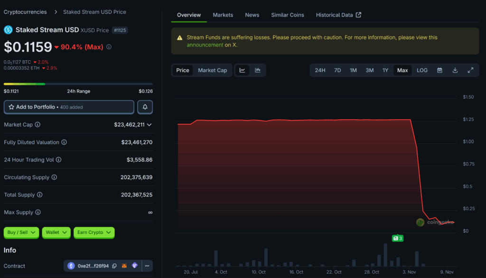Expand chart to fullscreen
This screenshot has width=486, height=278.
470,70
